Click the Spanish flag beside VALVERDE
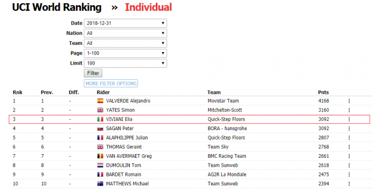 point(100,101)
